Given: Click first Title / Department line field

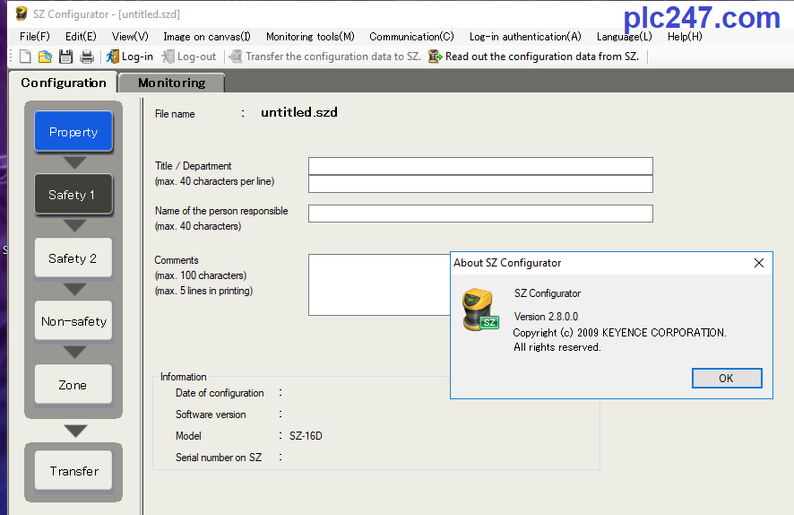Looking at the screenshot, I should point(480,166).
